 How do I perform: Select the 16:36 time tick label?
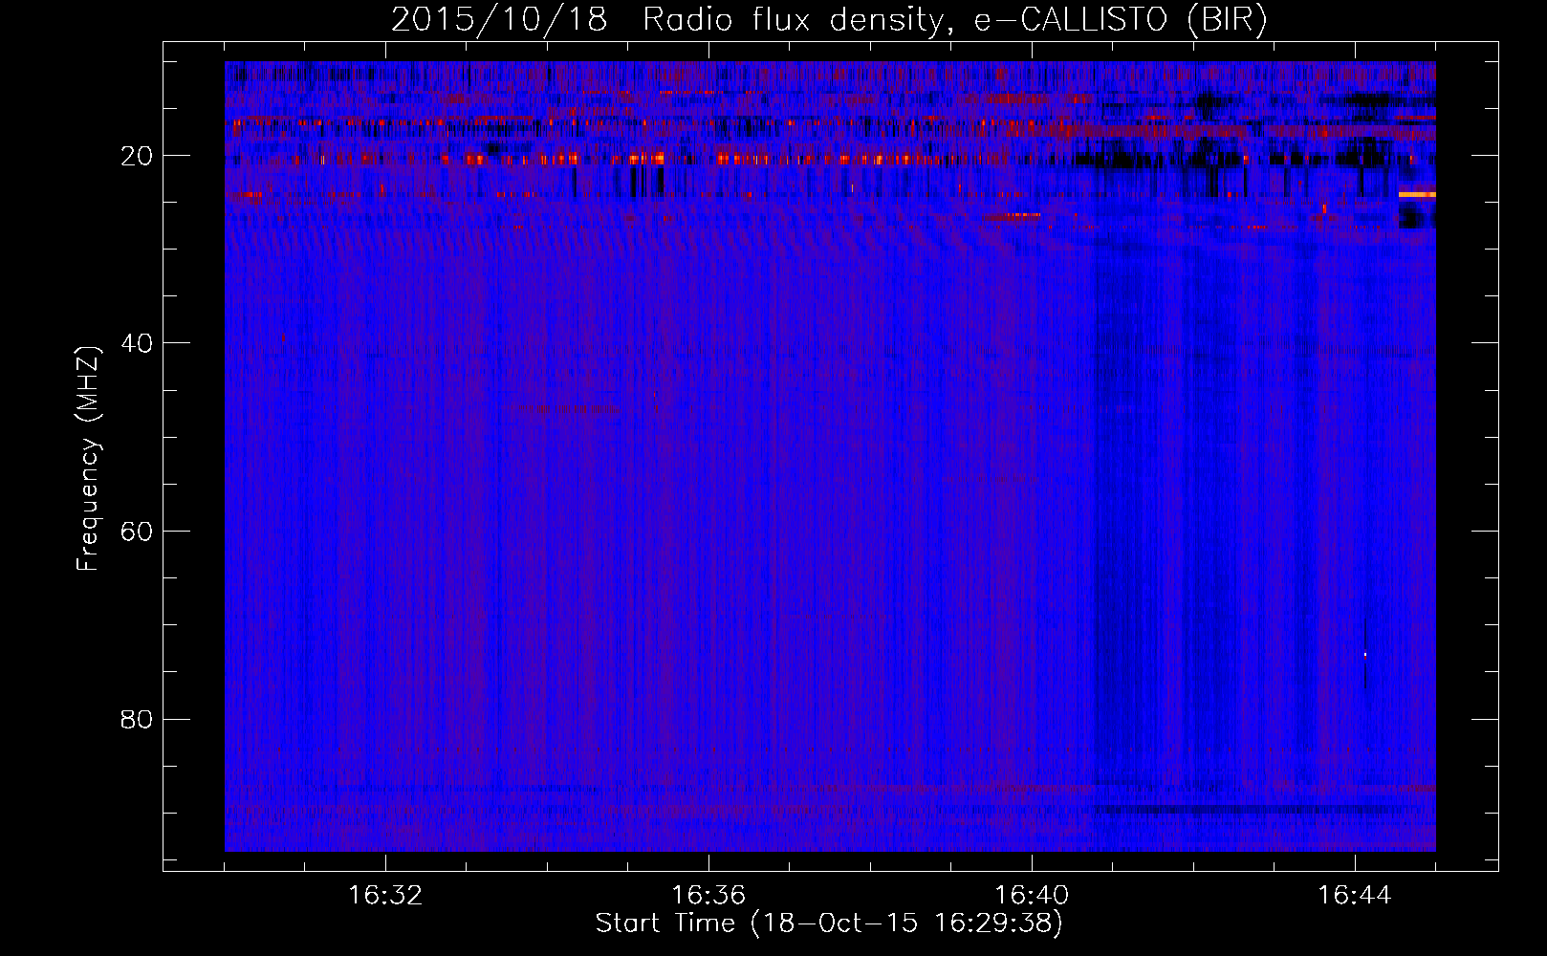(708, 896)
